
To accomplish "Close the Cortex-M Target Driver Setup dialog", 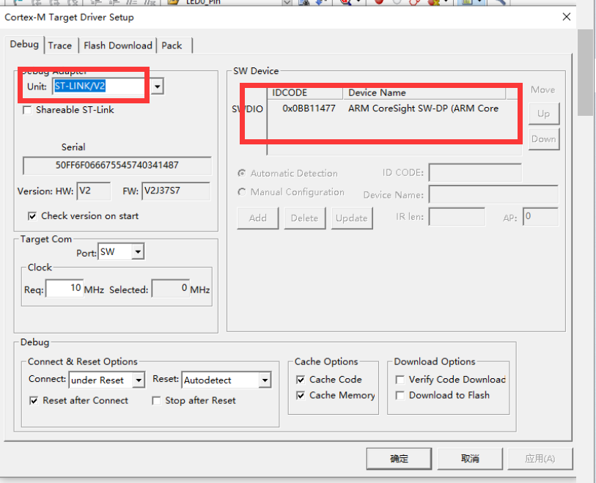I will click(567, 17).
